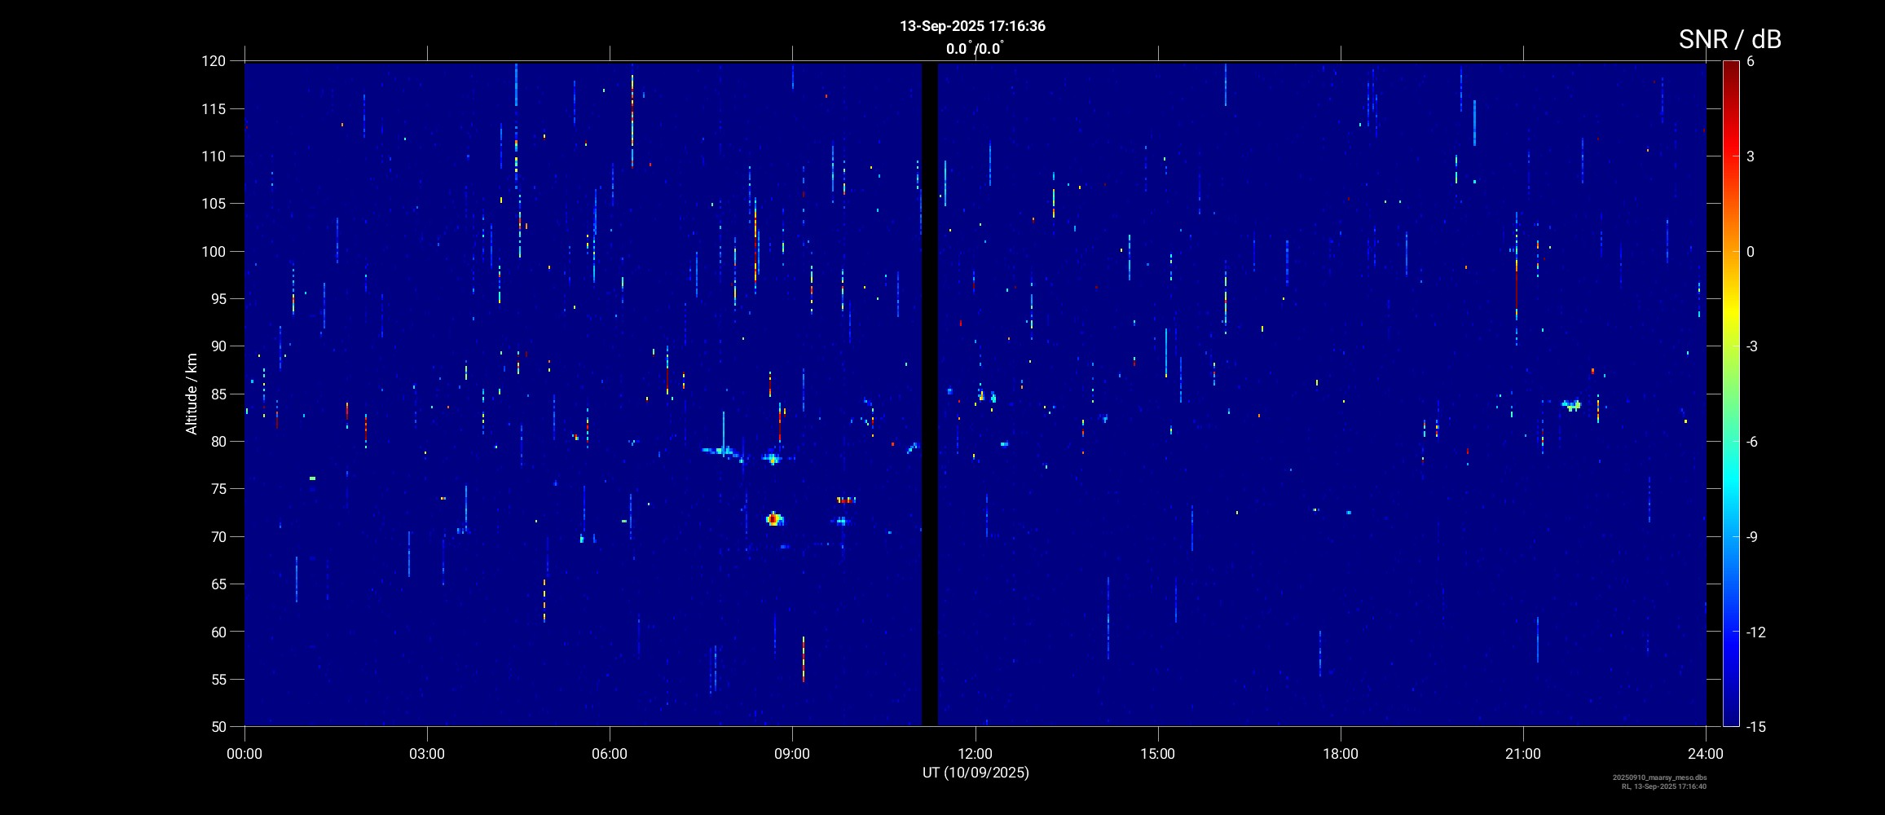This screenshot has height=815, width=1885.
Task: Click the 15:00 time tick label
Action: coord(1157,754)
